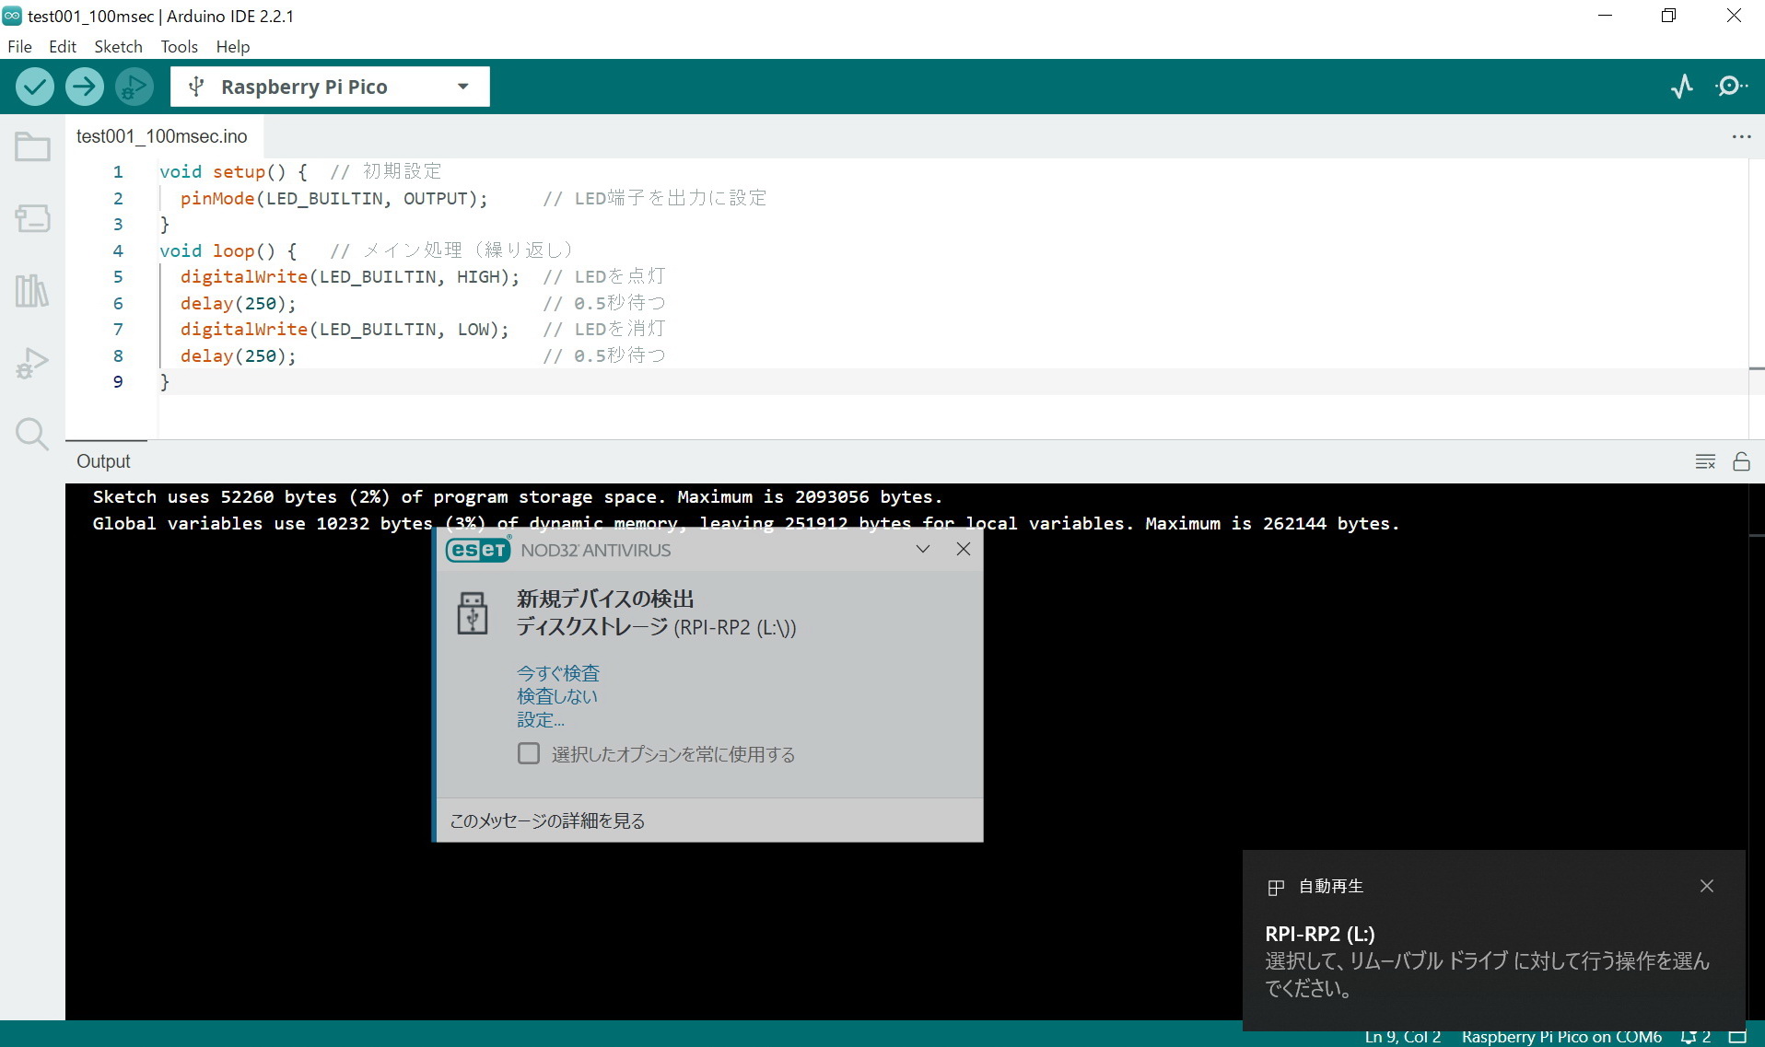Open the Help menu
This screenshot has height=1047, width=1765.
pos(233,46)
